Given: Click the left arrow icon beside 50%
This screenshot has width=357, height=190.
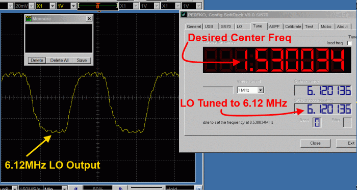Looking at the screenshot, I should tap(75, 188).
